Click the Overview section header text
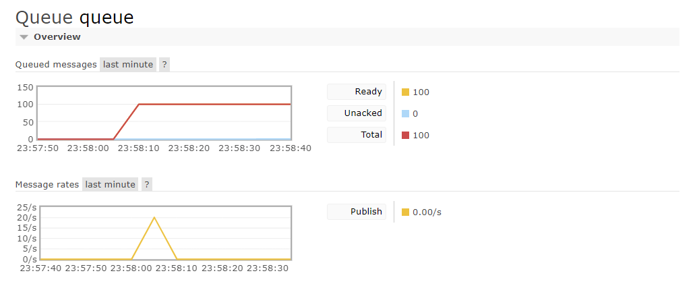Screen dimensions: 695x288 [x=57, y=37]
